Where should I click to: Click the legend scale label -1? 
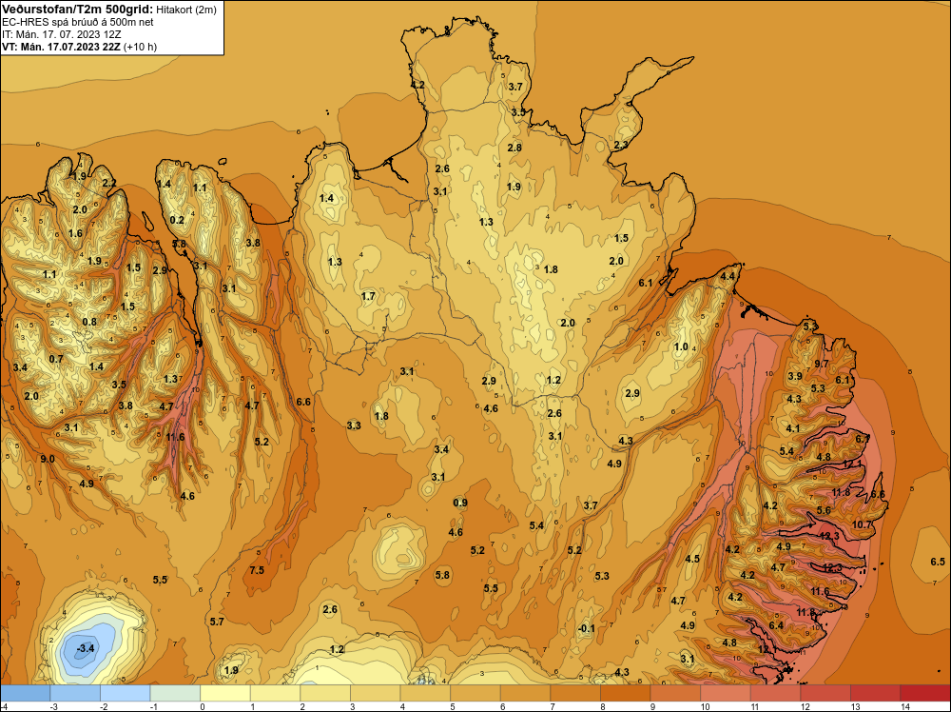(153, 706)
